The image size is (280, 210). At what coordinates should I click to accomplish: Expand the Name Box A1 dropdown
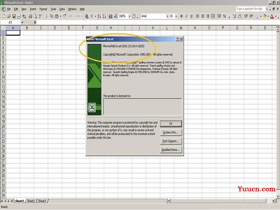[x=22, y=22]
